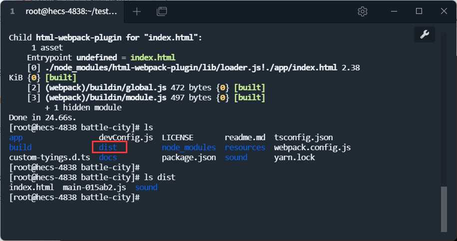This screenshot has height=241, width=457.
Task: Click the tab list icon beside the plus
Action: [x=161, y=11]
